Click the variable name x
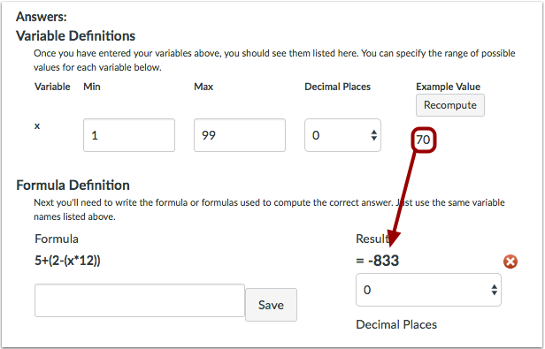This screenshot has width=545, height=349. coord(37,126)
